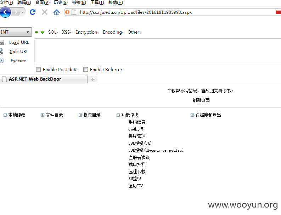Click the orange site info icon in address bar
Viewport: 281px width, 215px height.
point(67,12)
